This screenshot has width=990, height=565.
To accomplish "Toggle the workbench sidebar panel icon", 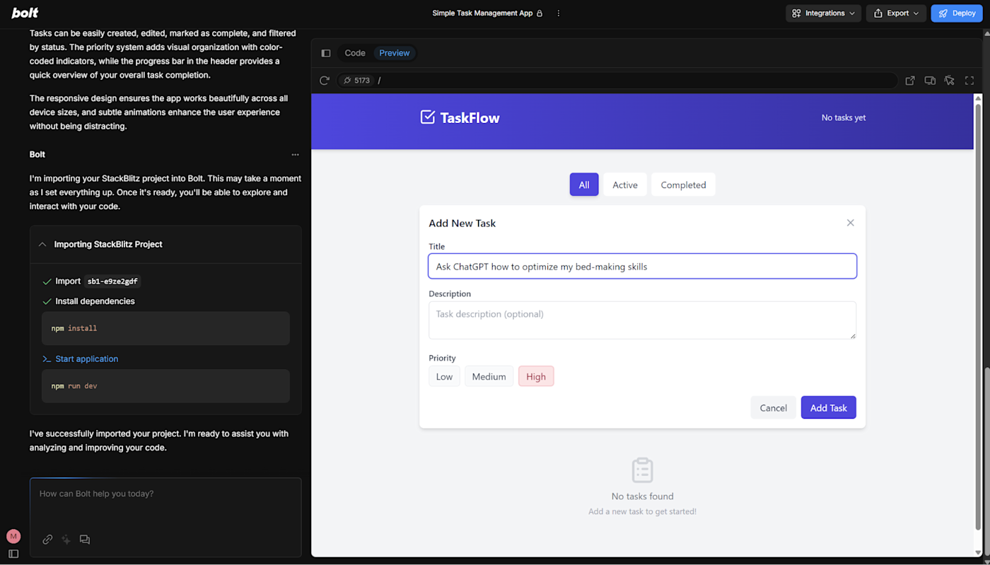I will click(x=326, y=53).
